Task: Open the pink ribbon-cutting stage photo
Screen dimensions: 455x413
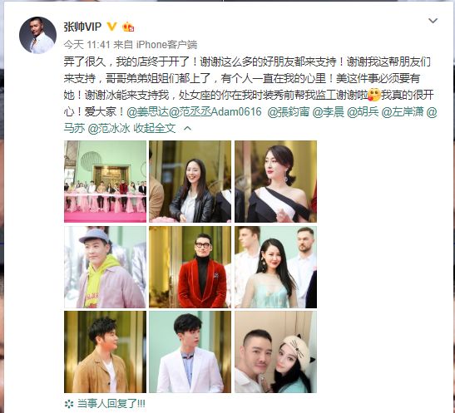Action: point(105,181)
